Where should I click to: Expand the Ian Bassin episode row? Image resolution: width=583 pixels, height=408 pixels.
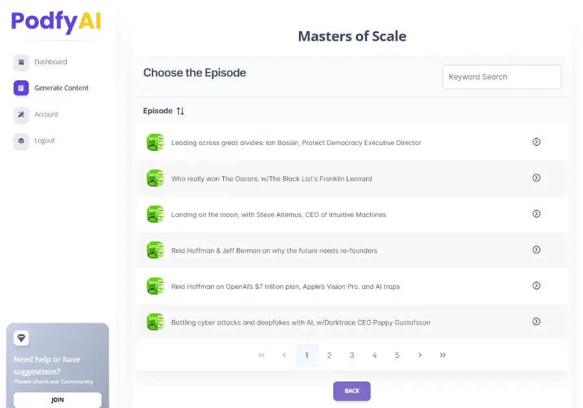[536, 142]
